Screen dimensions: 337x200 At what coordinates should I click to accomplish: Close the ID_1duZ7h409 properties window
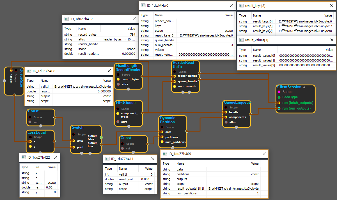(264, 154)
